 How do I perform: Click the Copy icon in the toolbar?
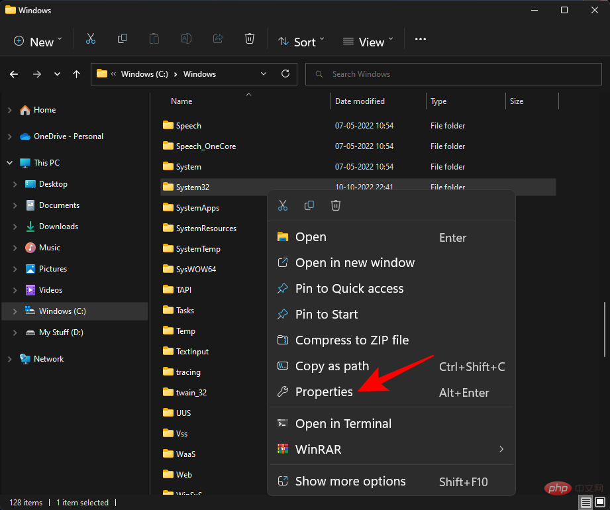pyautogui.click(x=123, y=38)
